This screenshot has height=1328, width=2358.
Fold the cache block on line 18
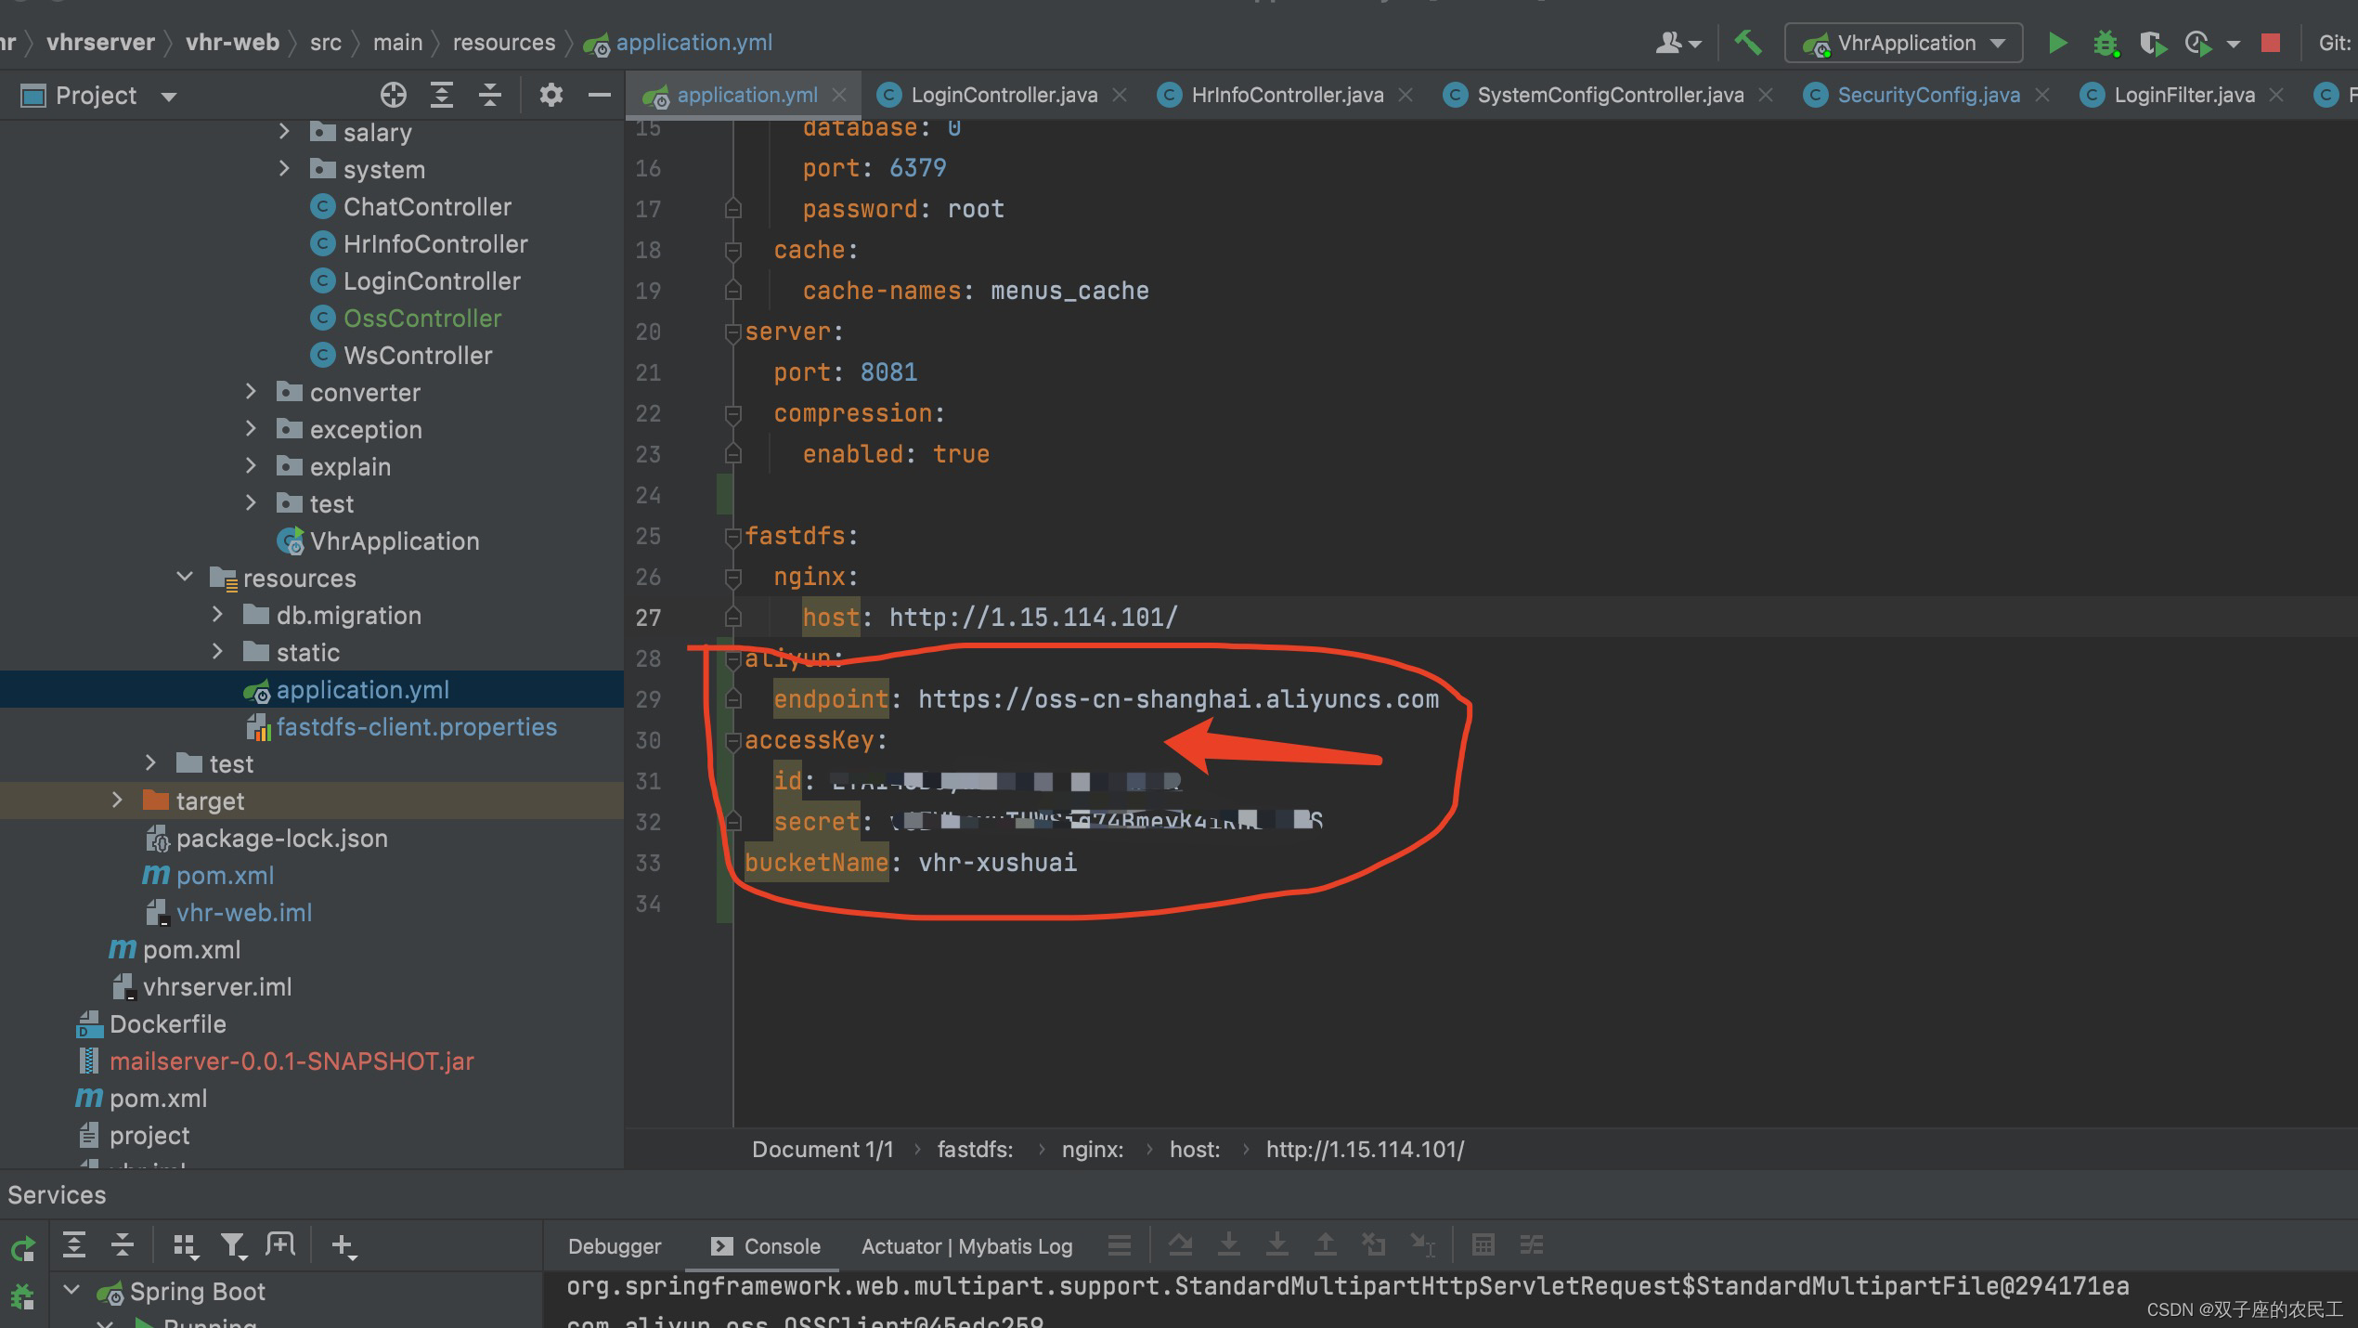(732, 251)
